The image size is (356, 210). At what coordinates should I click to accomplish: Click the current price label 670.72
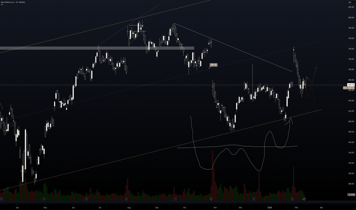pos(351,85)
